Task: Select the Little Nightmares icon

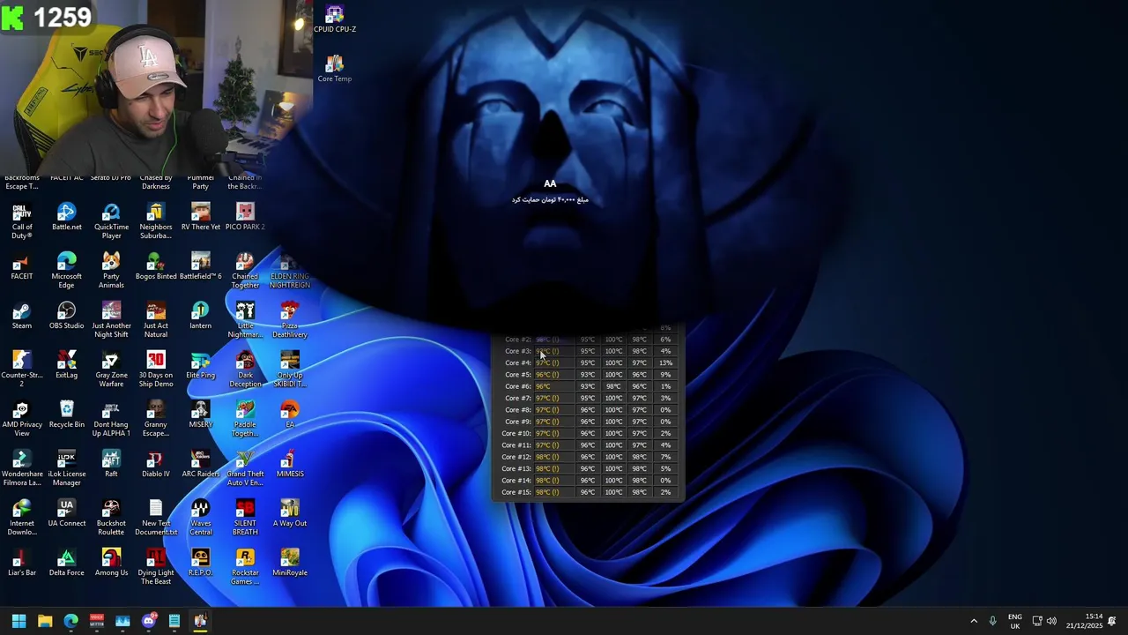Action: pos(245,320)
